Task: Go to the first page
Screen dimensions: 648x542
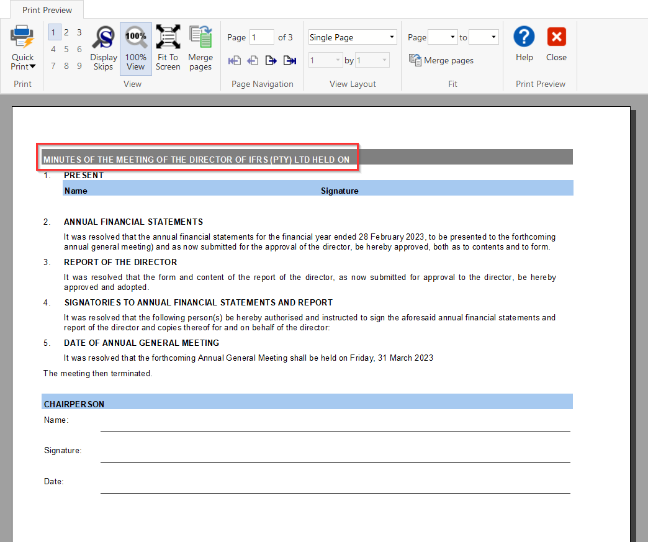Action: 235,60
